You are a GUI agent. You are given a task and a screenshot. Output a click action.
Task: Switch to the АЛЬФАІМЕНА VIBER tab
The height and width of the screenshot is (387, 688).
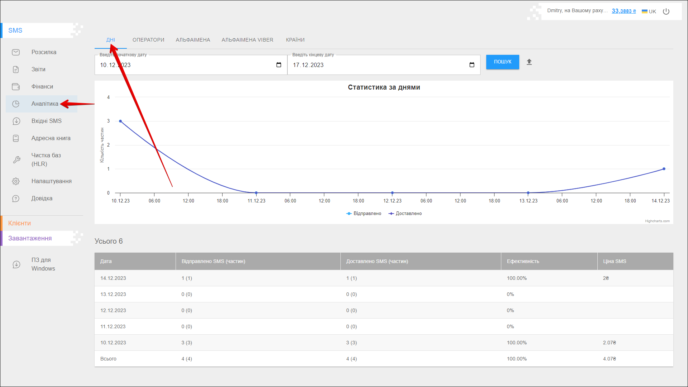click(247, 40)
